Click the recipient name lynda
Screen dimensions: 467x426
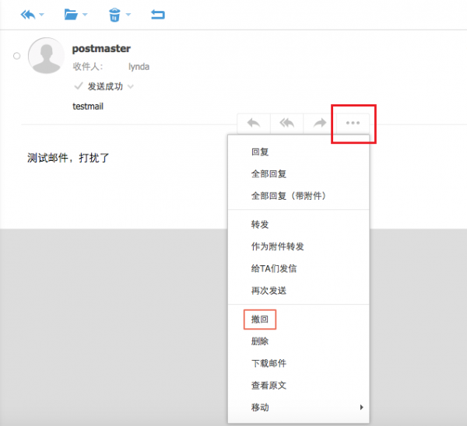tap(139, 67)
